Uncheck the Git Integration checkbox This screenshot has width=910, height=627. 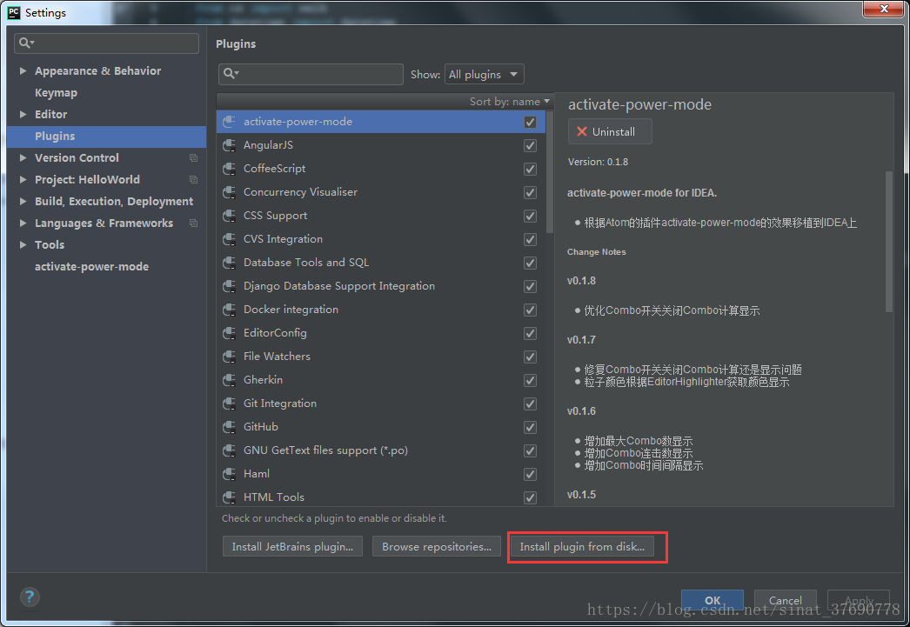[530, 404]
